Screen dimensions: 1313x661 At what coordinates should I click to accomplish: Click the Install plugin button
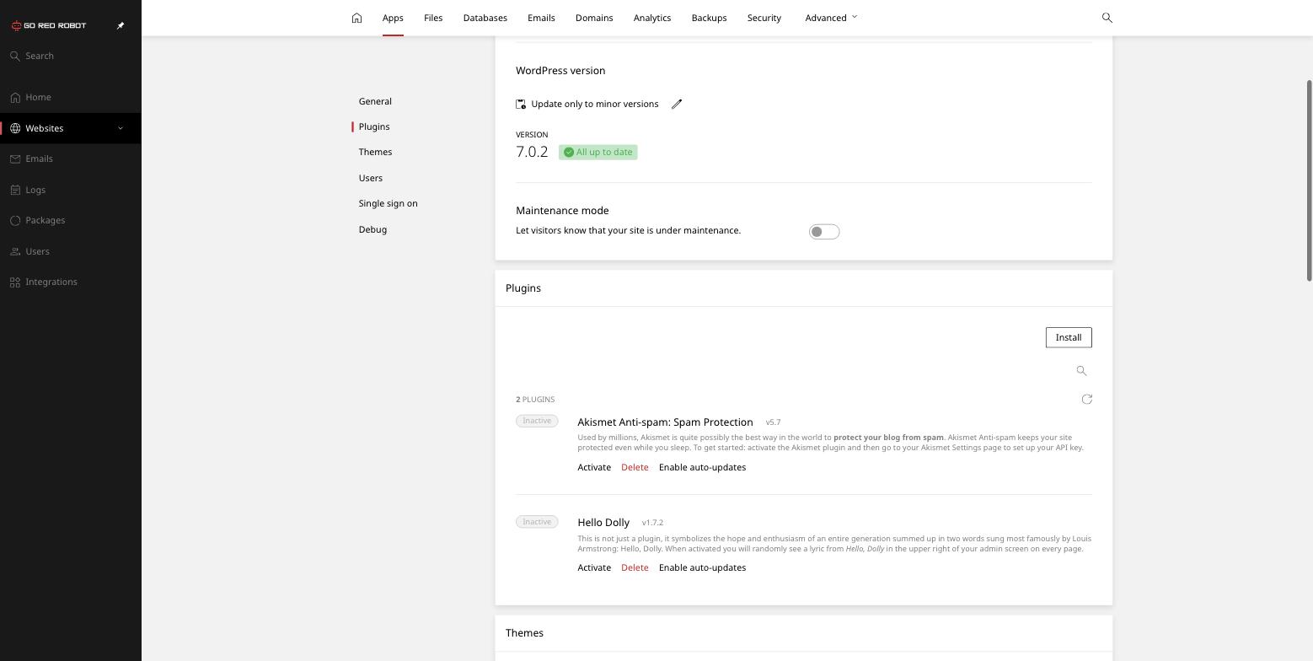[1069, 337]
